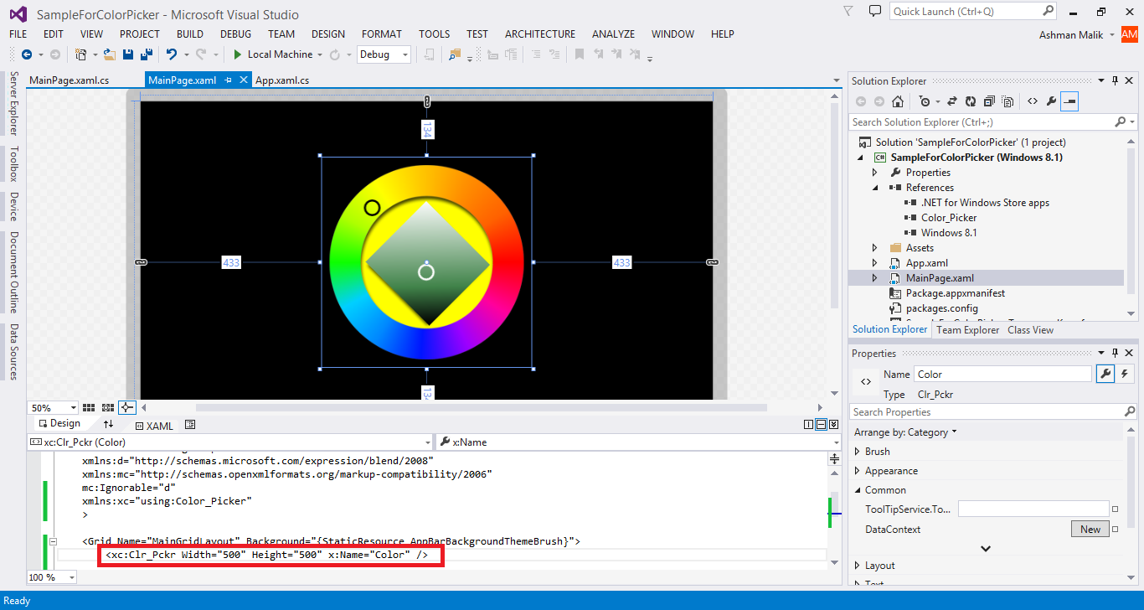
Task: Select the Save icon in the toolbar
Action: pos(127,54)
